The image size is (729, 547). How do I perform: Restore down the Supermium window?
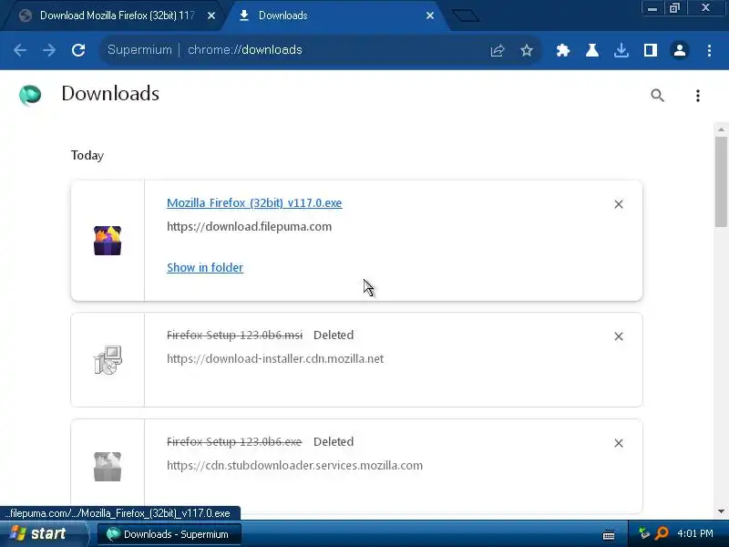pos(674,8)
